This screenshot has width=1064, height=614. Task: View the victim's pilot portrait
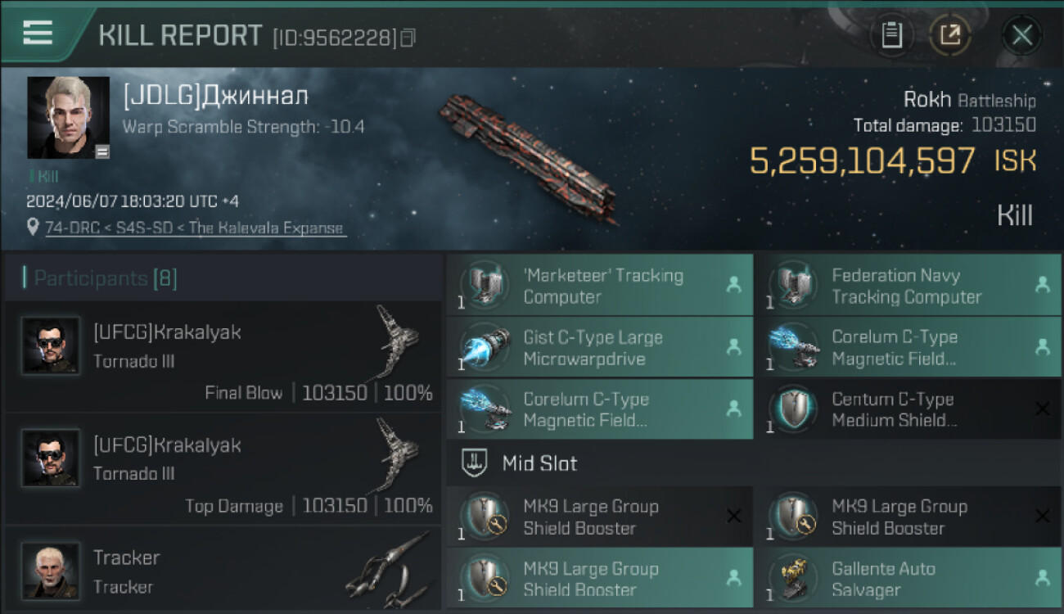pos(68,117)
